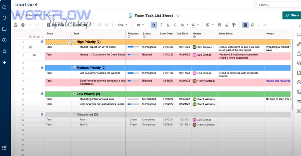Open the Automation menu

(x=33, y=15)
